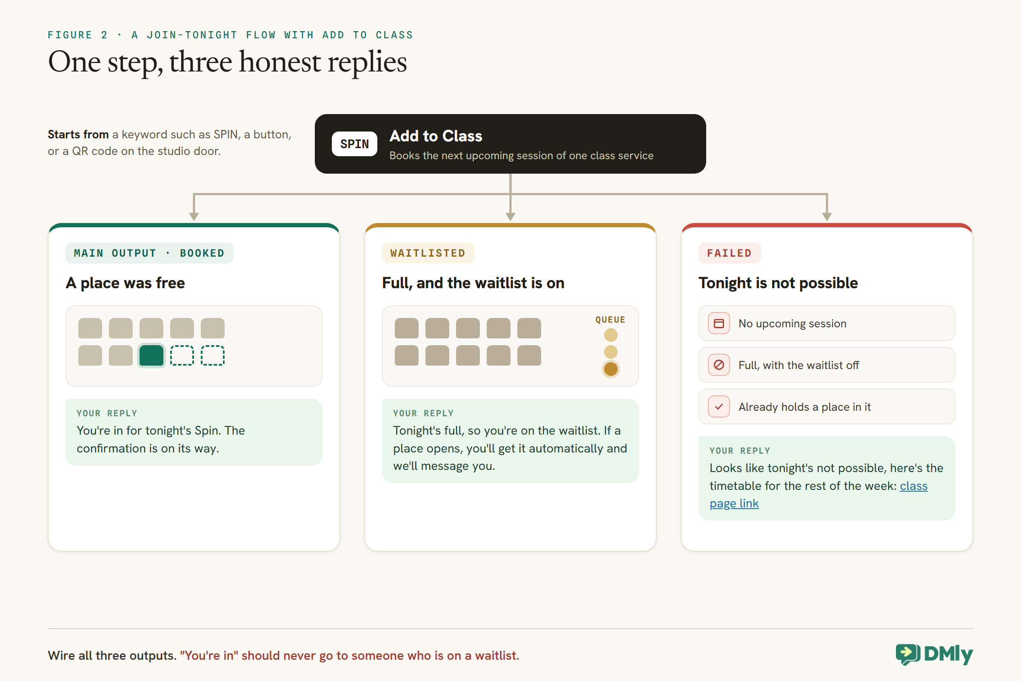
Task: Click the DMly logo
Action: coord(934,655)
